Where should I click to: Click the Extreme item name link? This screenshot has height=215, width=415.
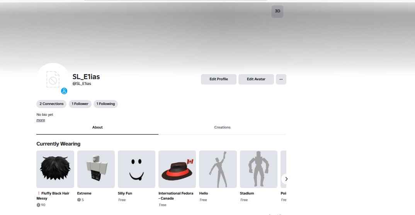coord(84,193)
